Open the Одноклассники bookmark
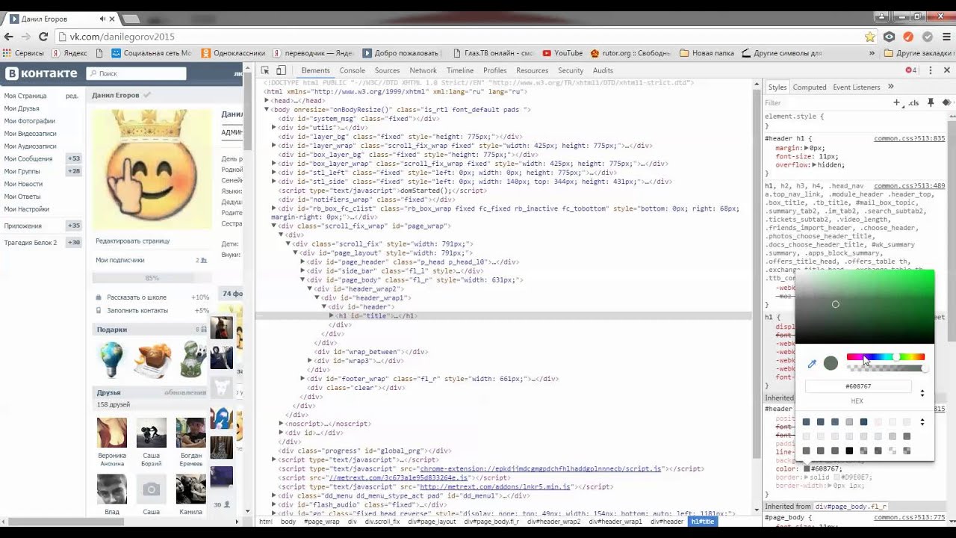 coord(233,53)
